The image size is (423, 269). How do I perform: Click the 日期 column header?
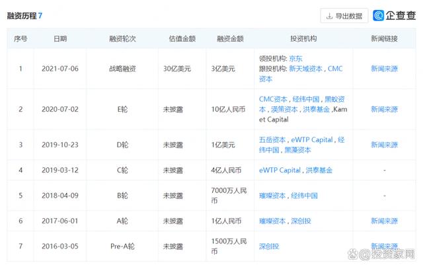[60, 39]
